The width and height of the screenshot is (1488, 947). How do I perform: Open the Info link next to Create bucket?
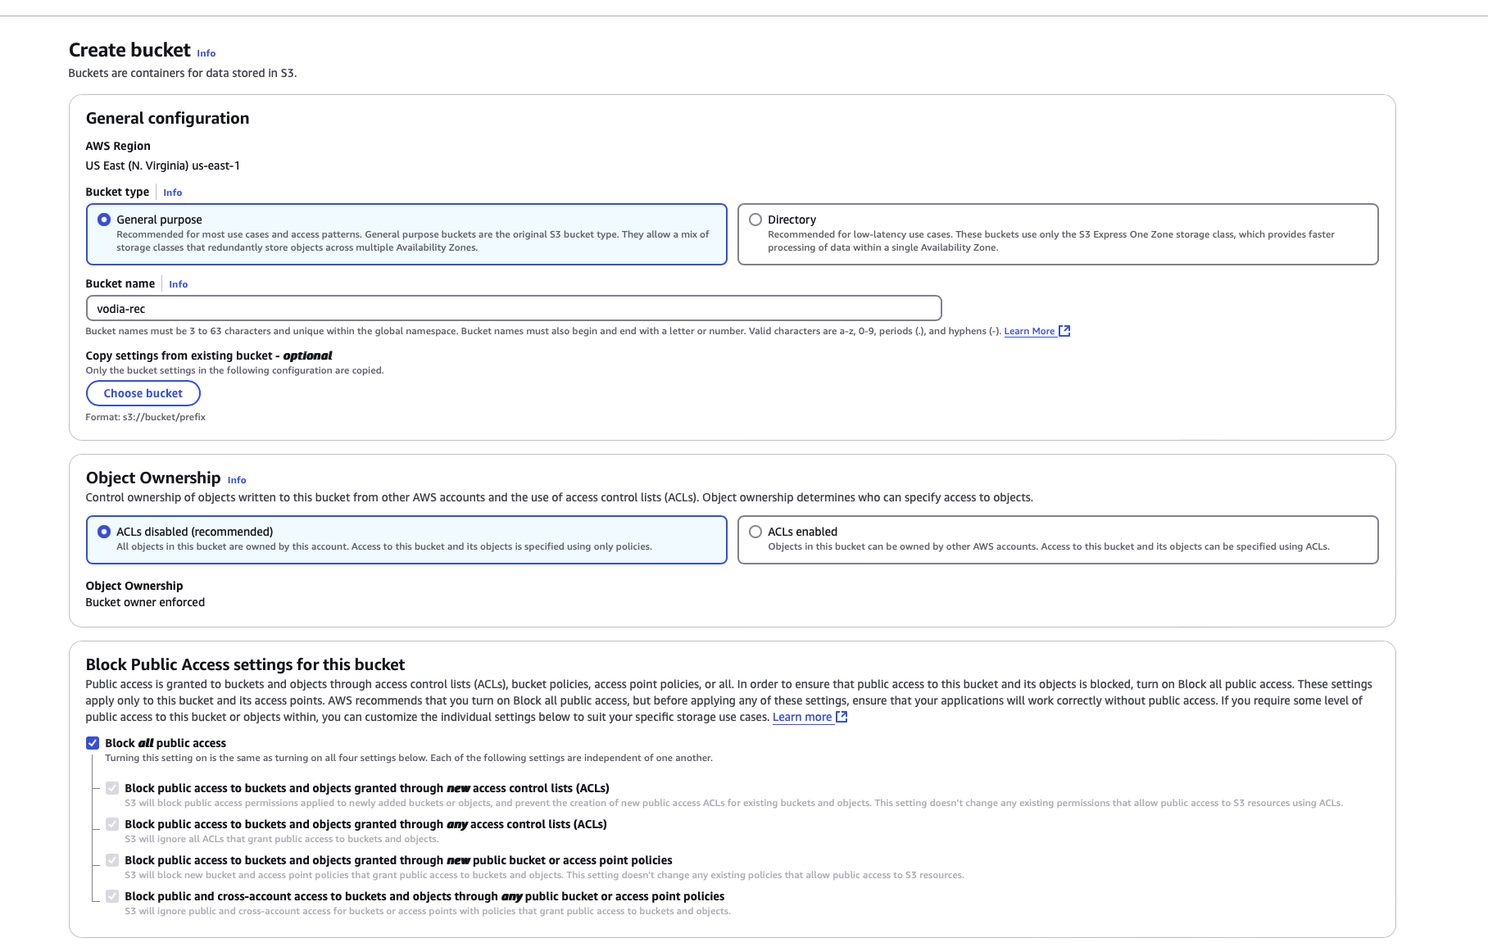click(206, 53)
